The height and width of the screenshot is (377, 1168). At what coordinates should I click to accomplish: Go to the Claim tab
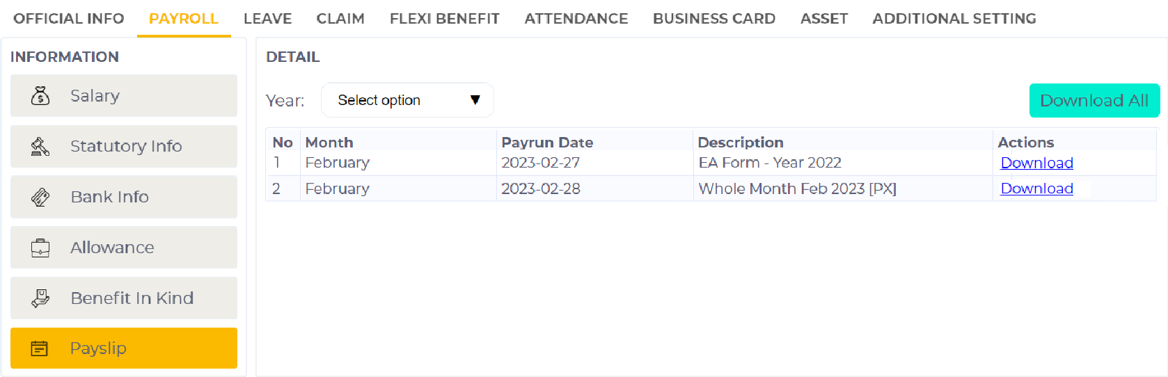pos(340,19)
